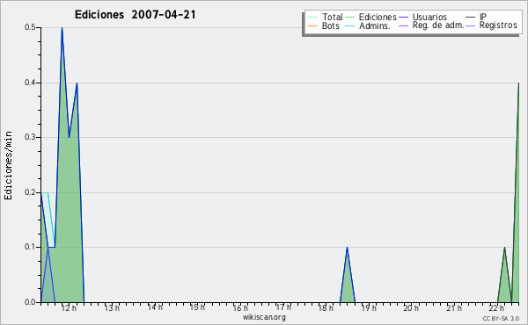Select the 'IP' legend label

tap(483, 17)
